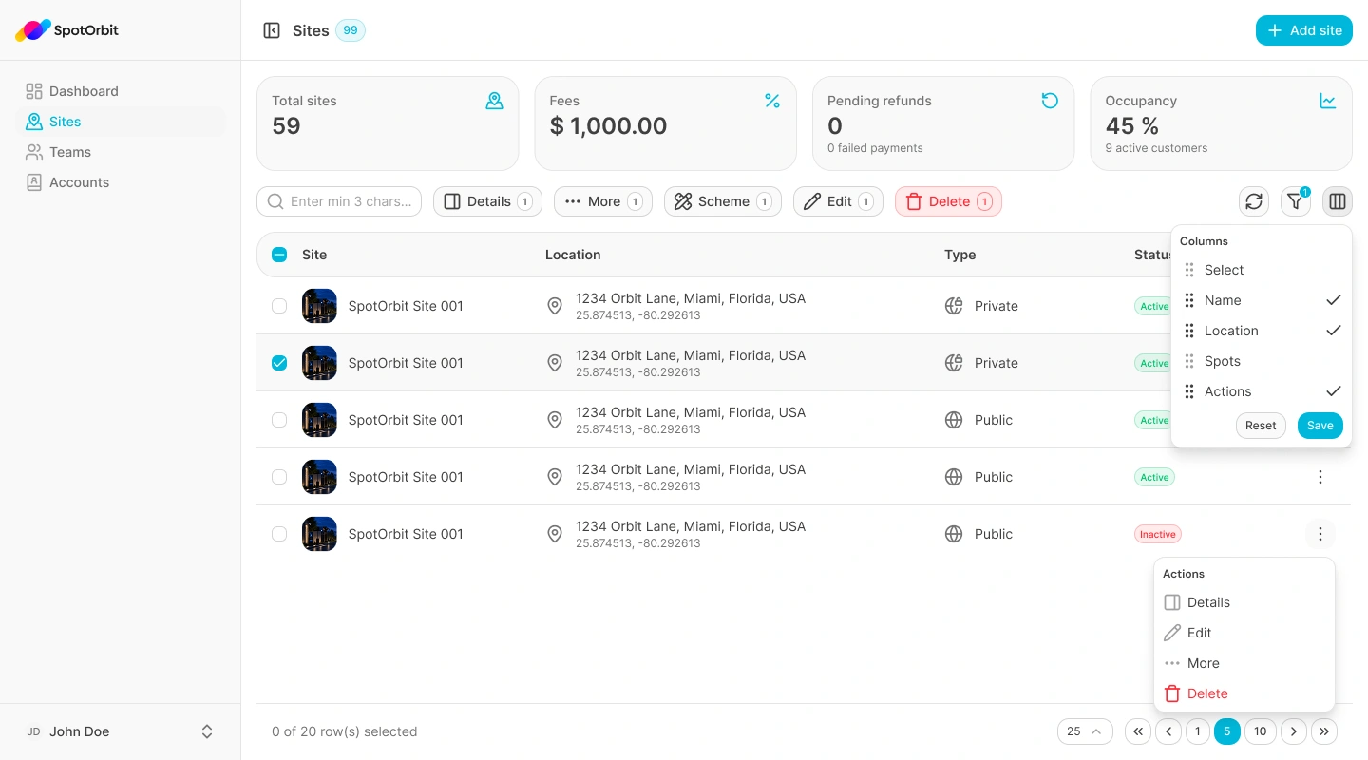Choose Edit in the Actions menu
The width and height of the screenshot is (1368, 760).
click(1244, 633)
